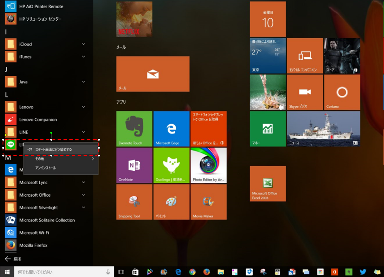The height and width of the screenshot is (277, 384).
Task: Click the letter I section header
Action: point(6,32)
